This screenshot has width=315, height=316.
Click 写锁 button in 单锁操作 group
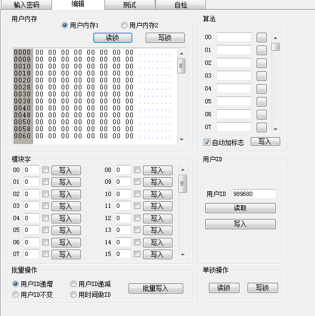[x=262, y=288]
